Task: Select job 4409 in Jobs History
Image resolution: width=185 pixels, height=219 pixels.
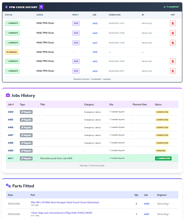Action: point(11,151)
